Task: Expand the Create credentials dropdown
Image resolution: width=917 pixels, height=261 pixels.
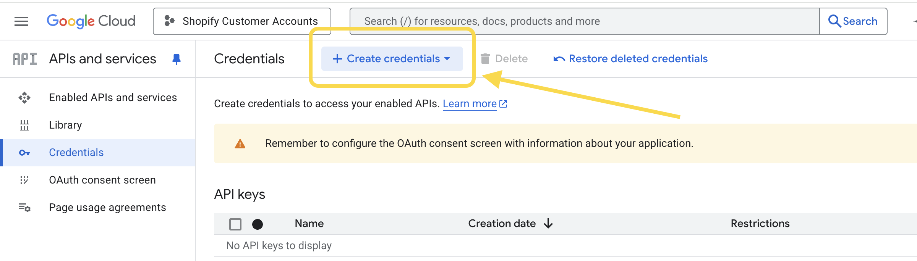Action: (x=392, y=59)
